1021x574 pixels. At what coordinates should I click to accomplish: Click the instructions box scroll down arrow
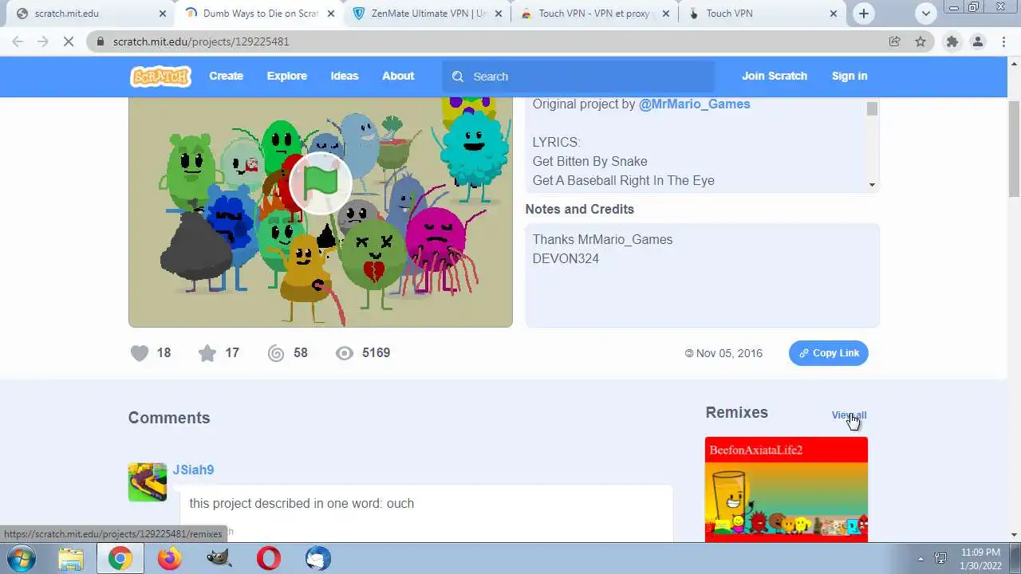click(872, 185)
